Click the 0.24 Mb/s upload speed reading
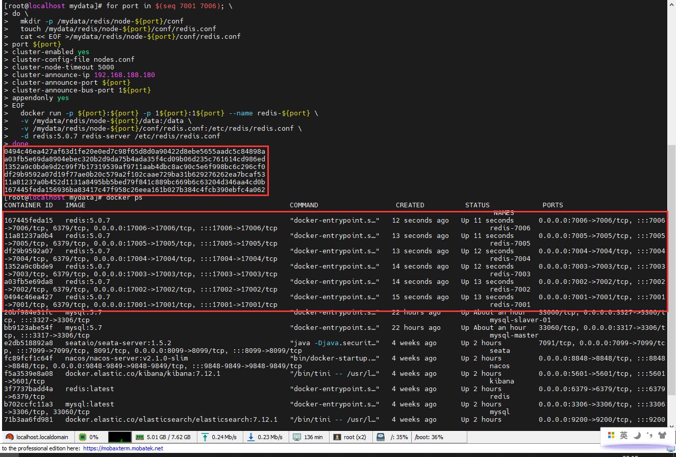Image resolution: width=676 pixels, height=457 pixels. click(x=224, y=437)
